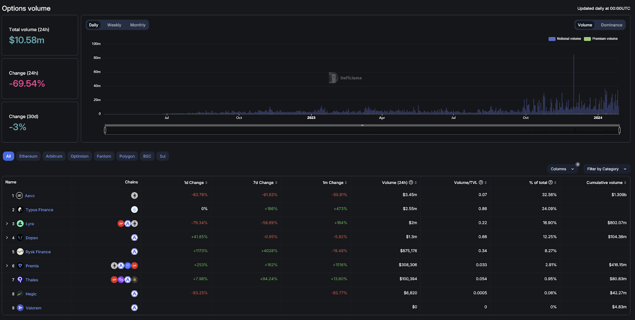Filter by BSC chain
This screenshot has height=320, width=635.
[x=147, y=156]
